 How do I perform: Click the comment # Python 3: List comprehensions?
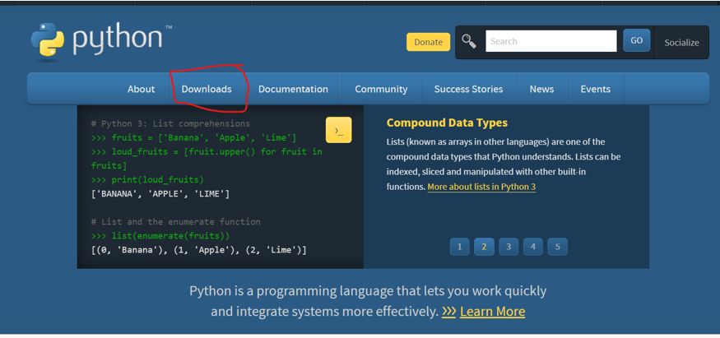click(170, 124)
